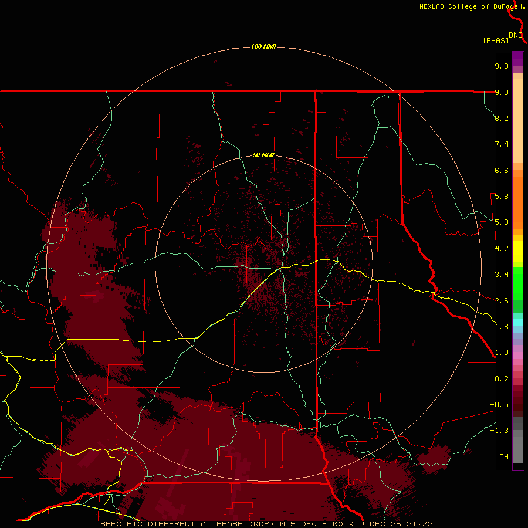Click the radar site center where highways meet
The width and height of the screenshot is (528, 528).
pos(281,268)
